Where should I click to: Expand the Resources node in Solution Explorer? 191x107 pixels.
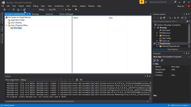[x=157, y=36]
